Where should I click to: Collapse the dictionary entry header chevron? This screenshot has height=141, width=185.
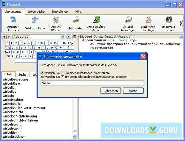click(x=181, y=37)
